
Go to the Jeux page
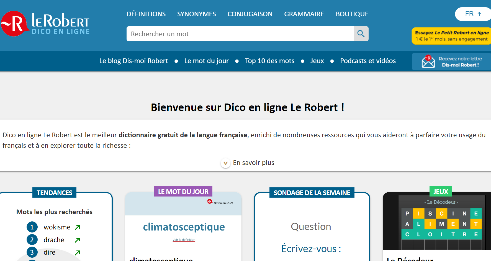pos(317,61)
